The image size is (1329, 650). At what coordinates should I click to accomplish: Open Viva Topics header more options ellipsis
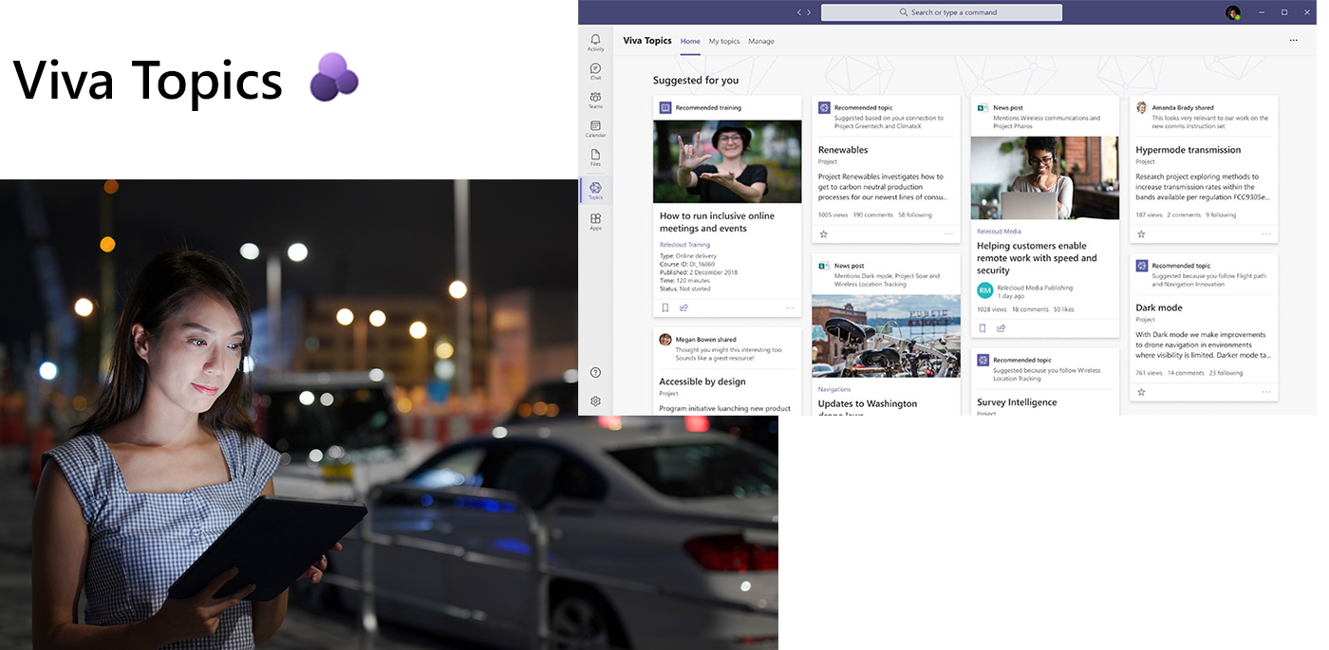click(x=1293, y=41)
